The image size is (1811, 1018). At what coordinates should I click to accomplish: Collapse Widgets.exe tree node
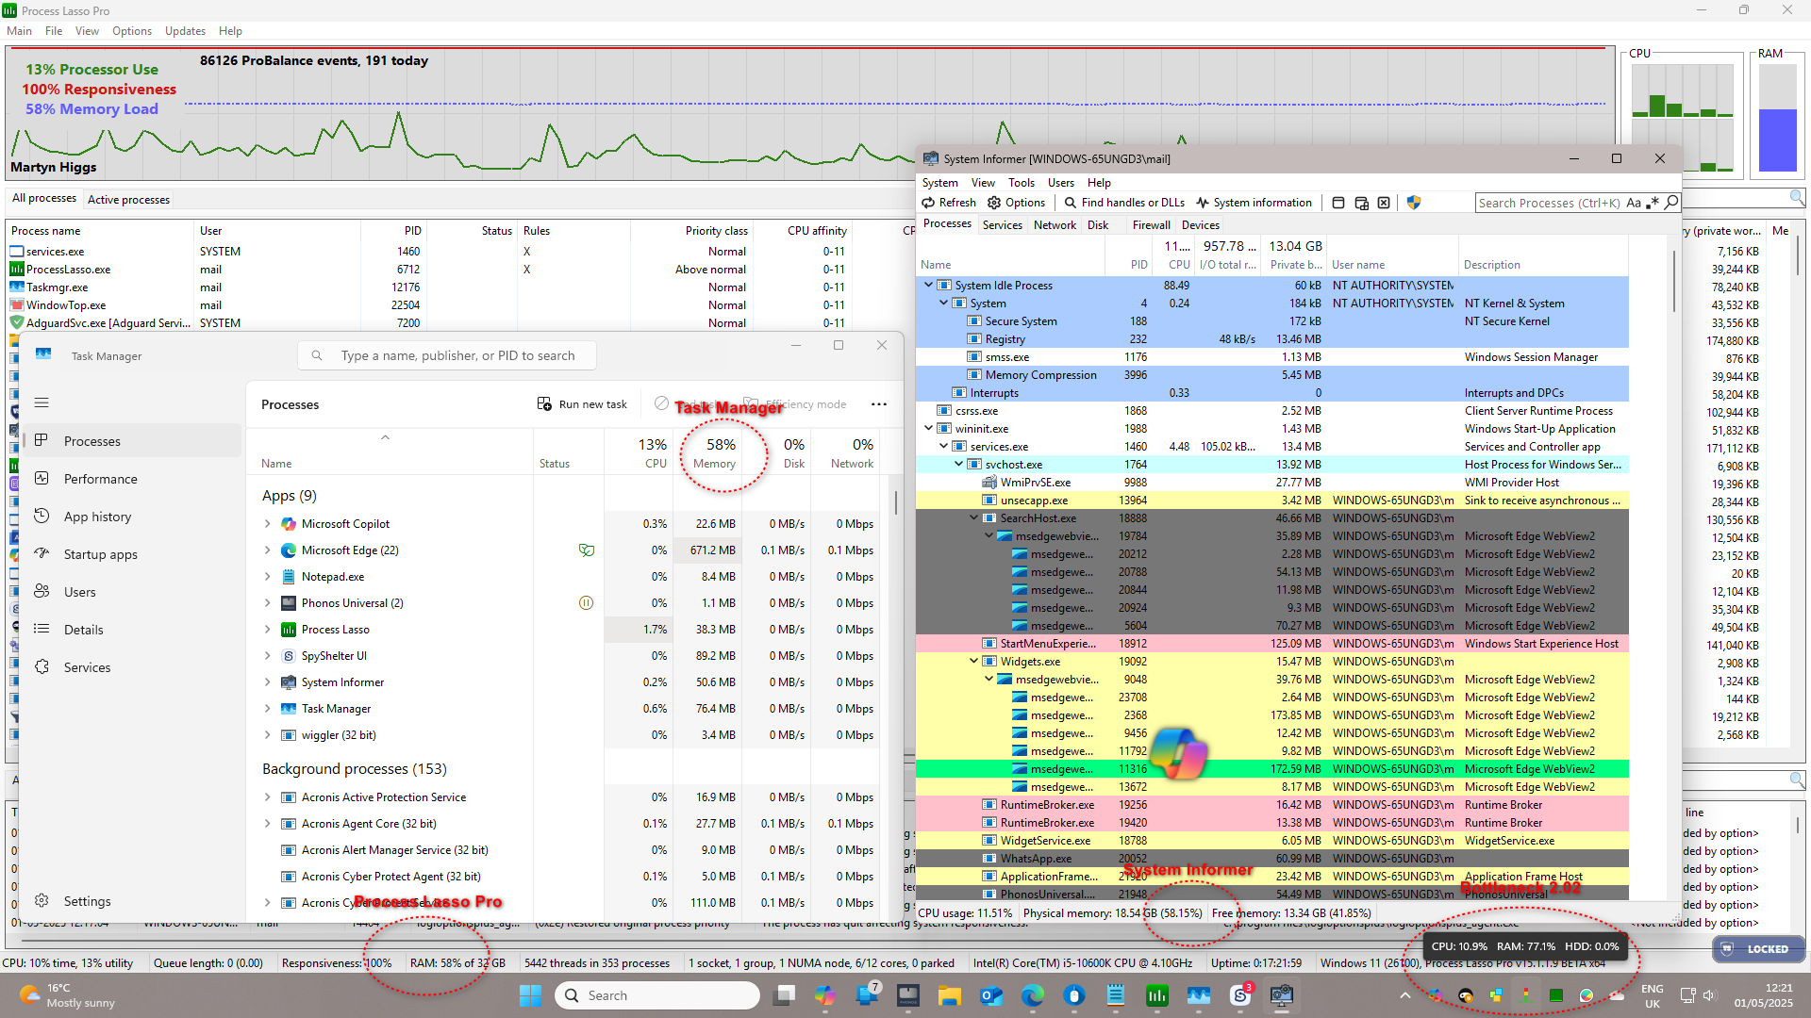pos(974,662)
